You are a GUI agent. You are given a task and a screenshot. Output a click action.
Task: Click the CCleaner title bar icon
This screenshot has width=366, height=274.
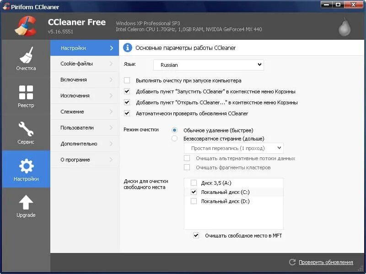(x=6, y=6)
